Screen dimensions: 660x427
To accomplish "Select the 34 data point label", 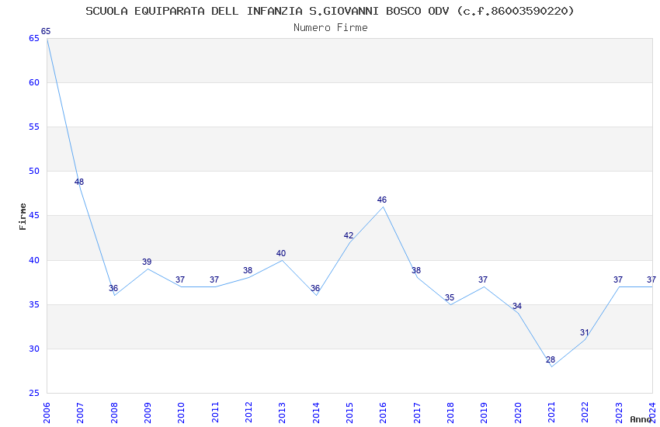I will [517, 307].
